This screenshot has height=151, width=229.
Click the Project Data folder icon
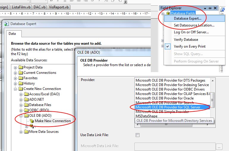pyautogui.click(x=21, y=67)
